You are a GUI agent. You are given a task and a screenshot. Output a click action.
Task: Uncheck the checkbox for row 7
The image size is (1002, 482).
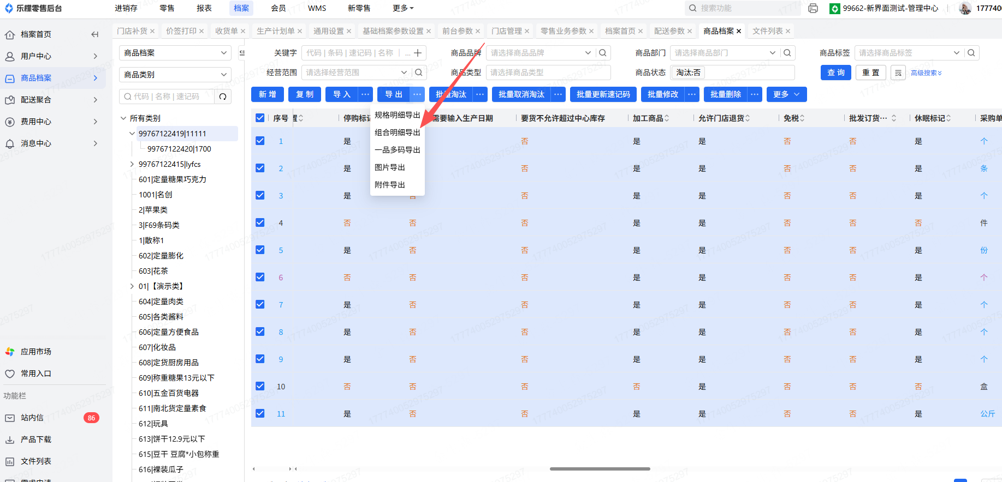[260, 304]
